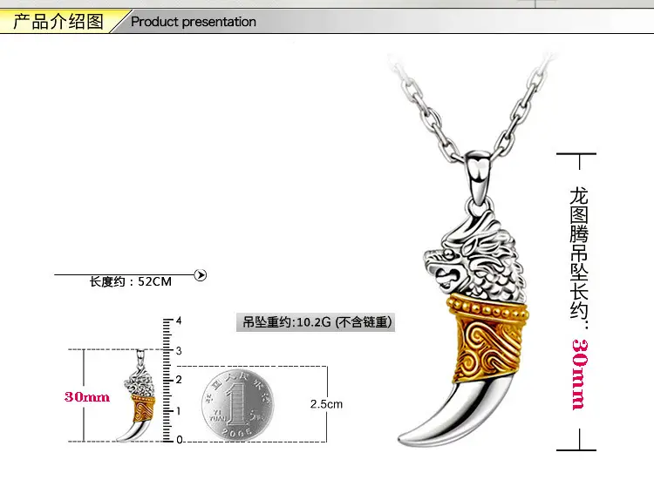Click the vertical pink 30mm text at right
Image resolution: width=654 pixels, height=493 pixels.
tap(580, 374)
